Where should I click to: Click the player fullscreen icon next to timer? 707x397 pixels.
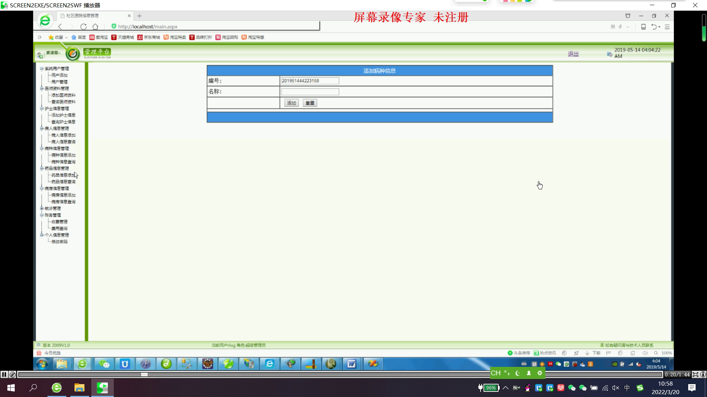(x=695, y=374)
